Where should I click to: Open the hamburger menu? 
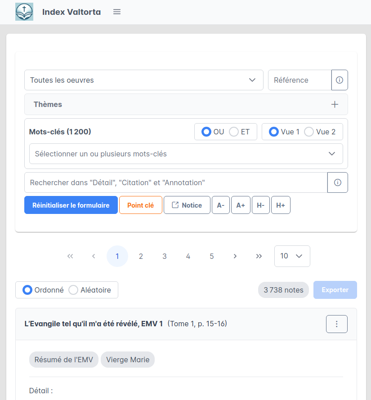[117, 12]
